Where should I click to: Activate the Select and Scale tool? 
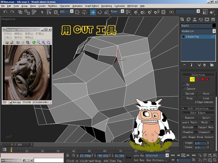[x=107, y=12]
